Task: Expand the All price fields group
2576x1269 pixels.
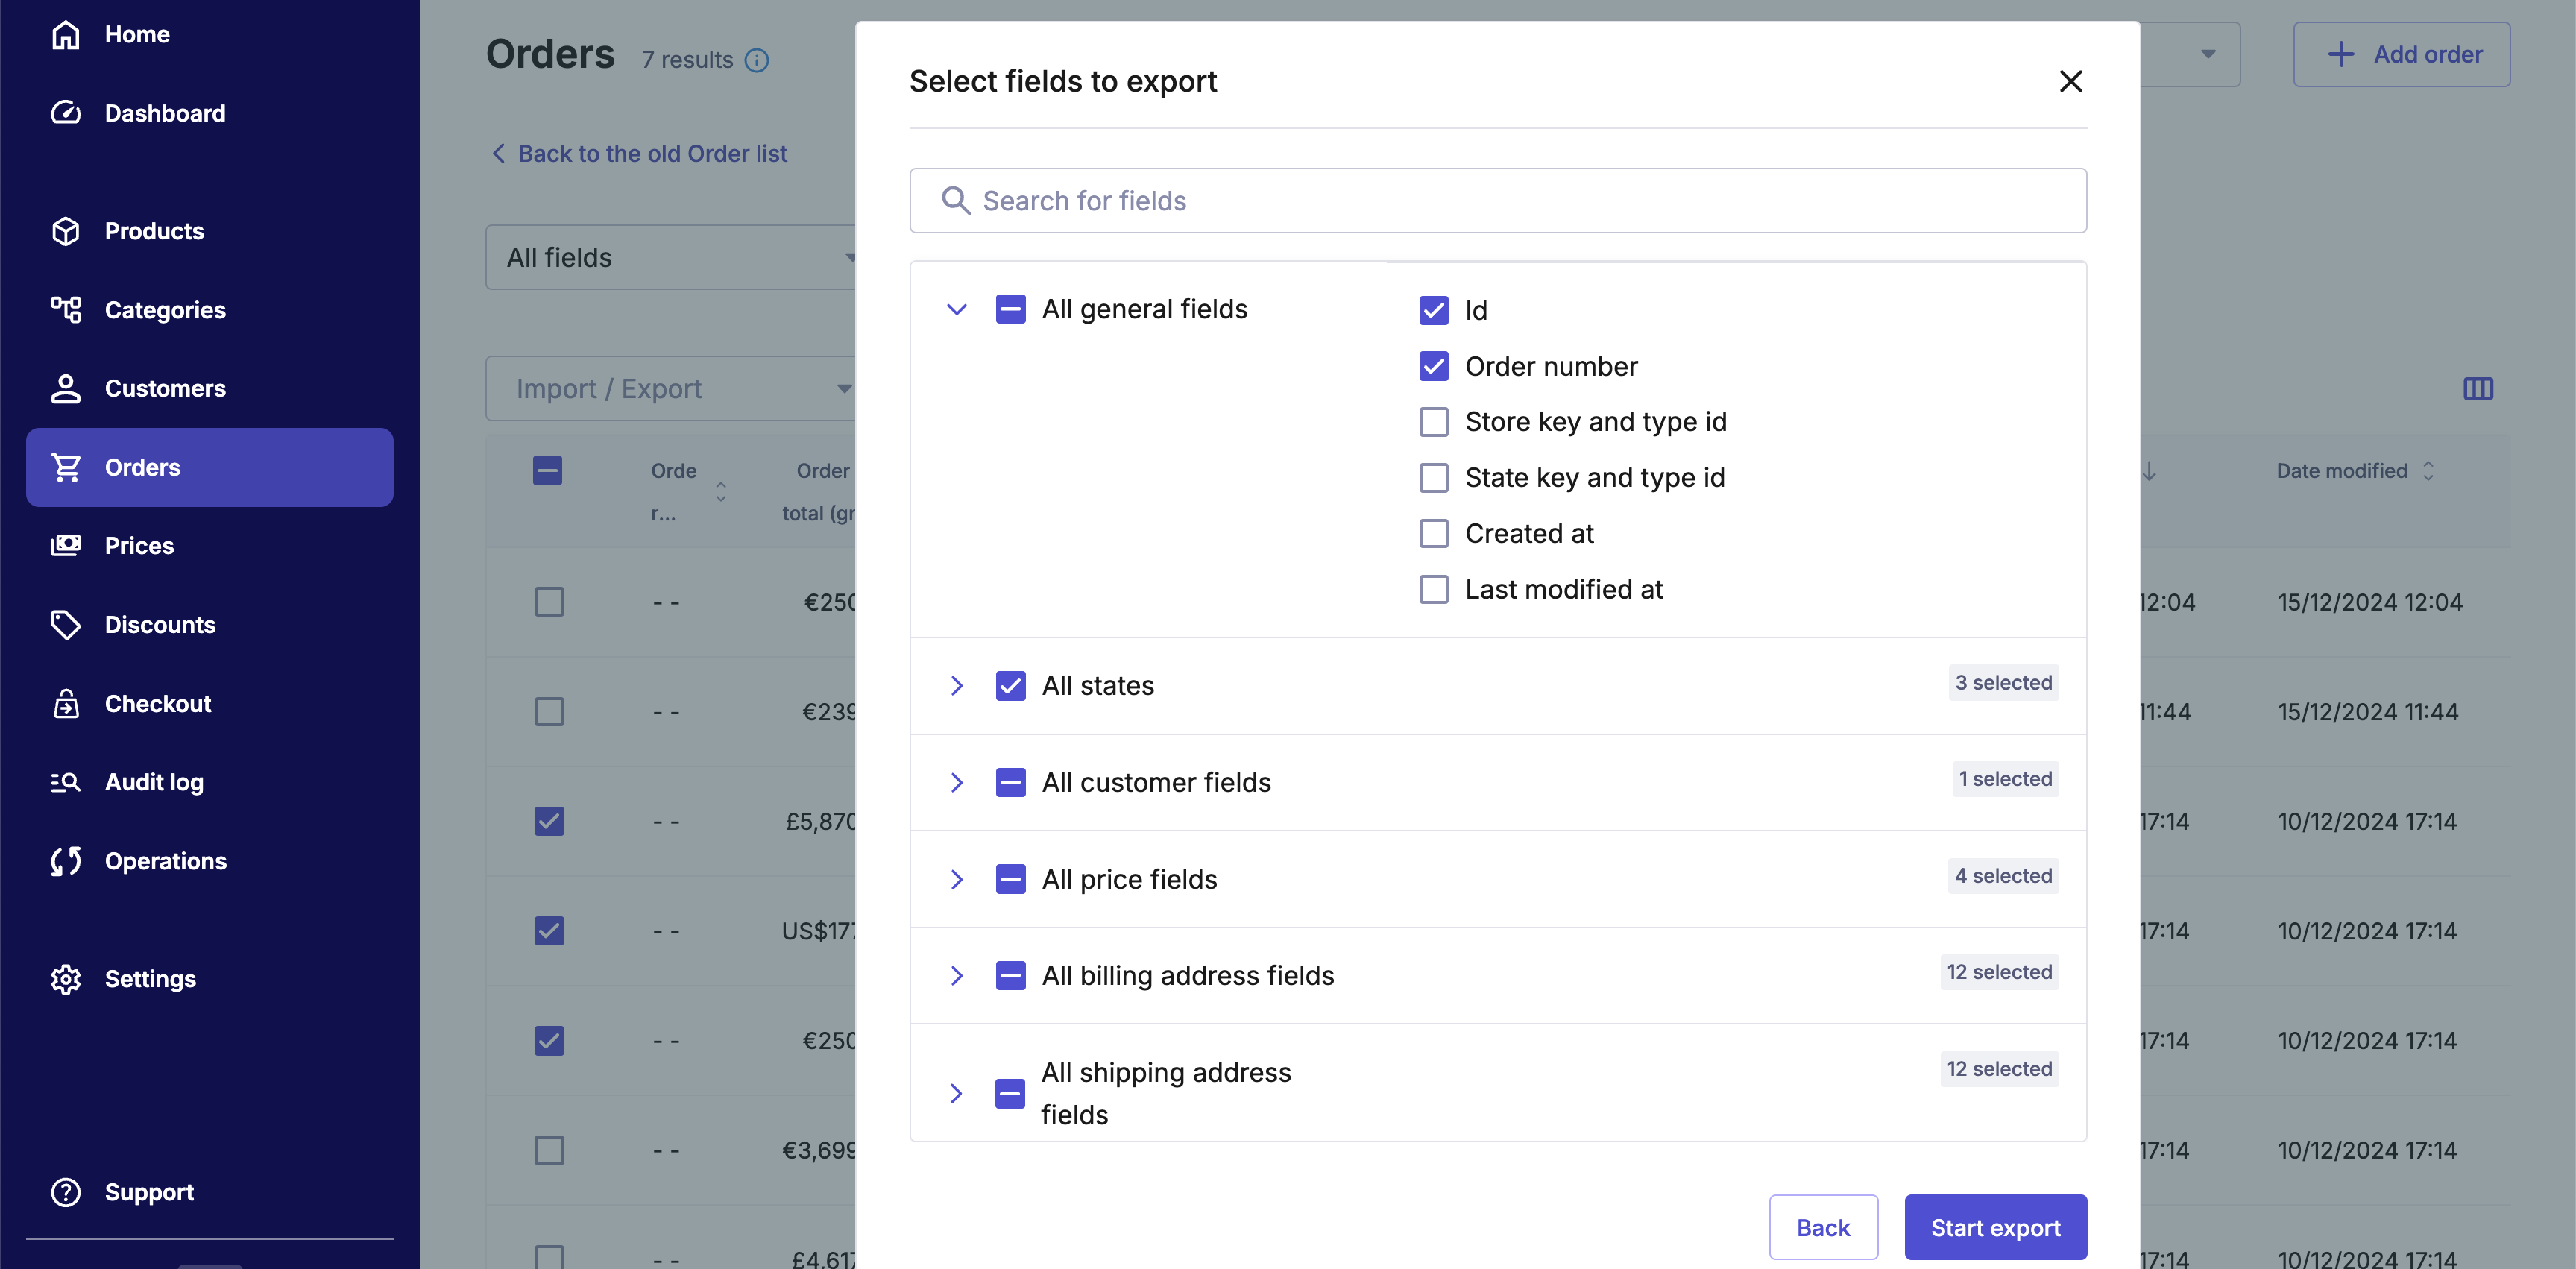Action: [956, 879]
